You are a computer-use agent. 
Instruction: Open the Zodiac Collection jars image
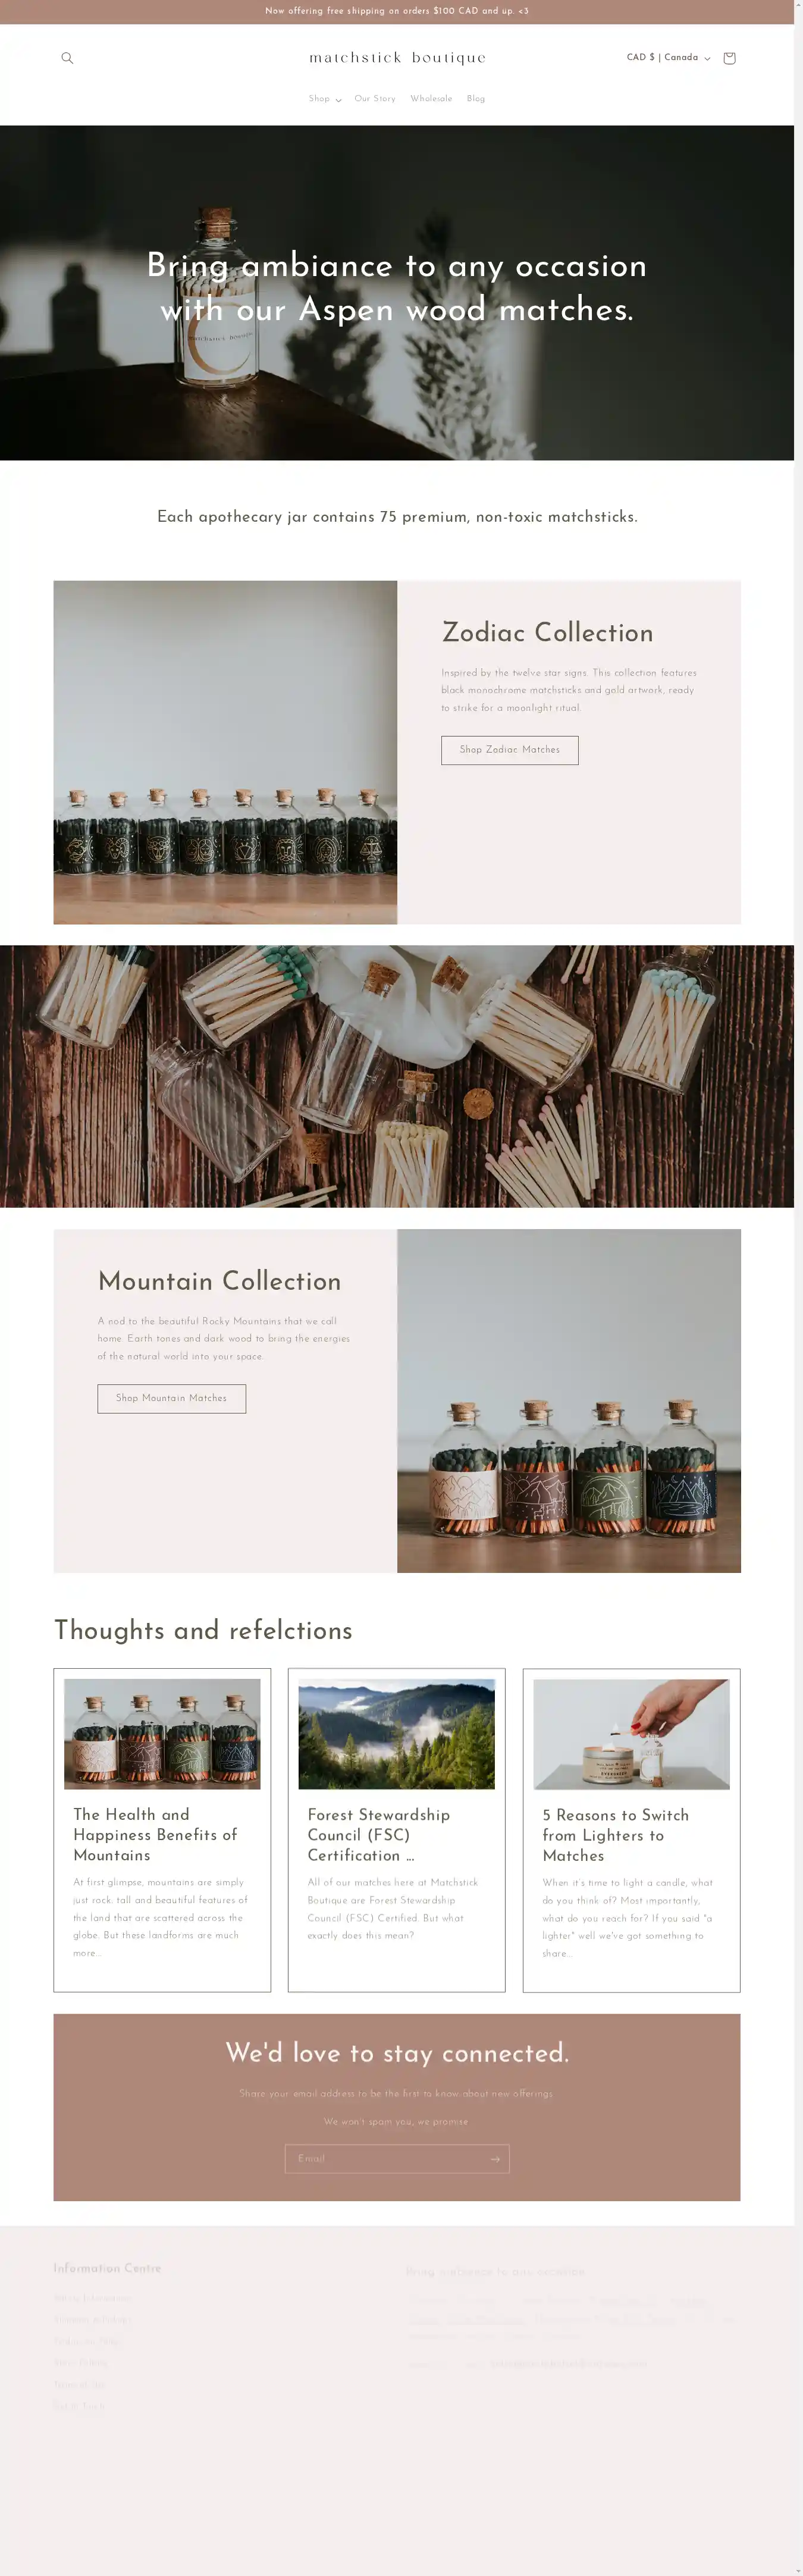[x=225, y=752]
